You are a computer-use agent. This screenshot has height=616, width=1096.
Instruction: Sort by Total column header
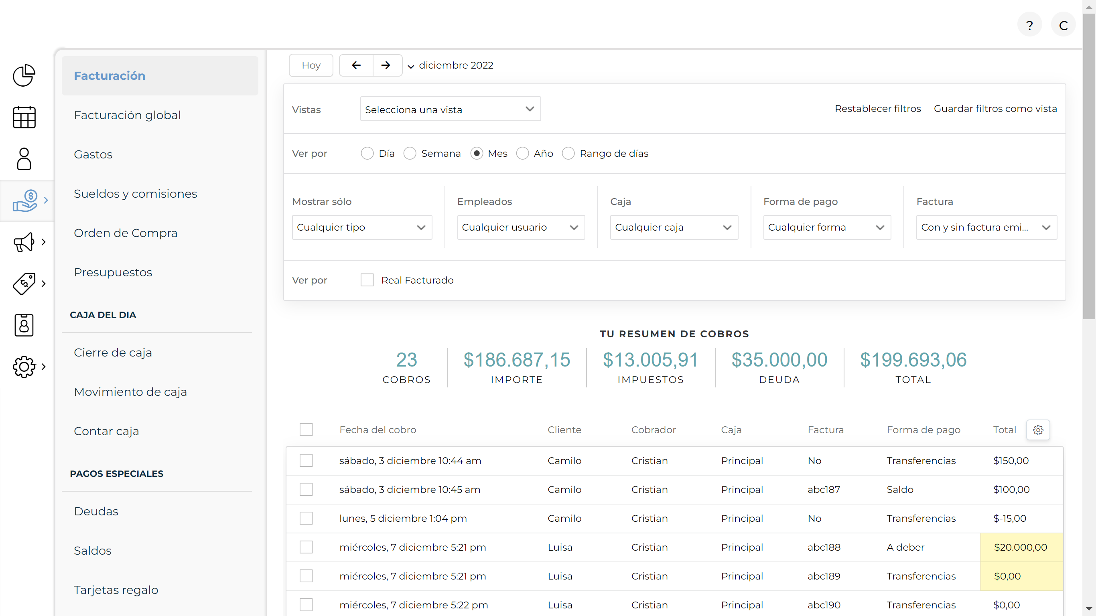pos(1005,430)
